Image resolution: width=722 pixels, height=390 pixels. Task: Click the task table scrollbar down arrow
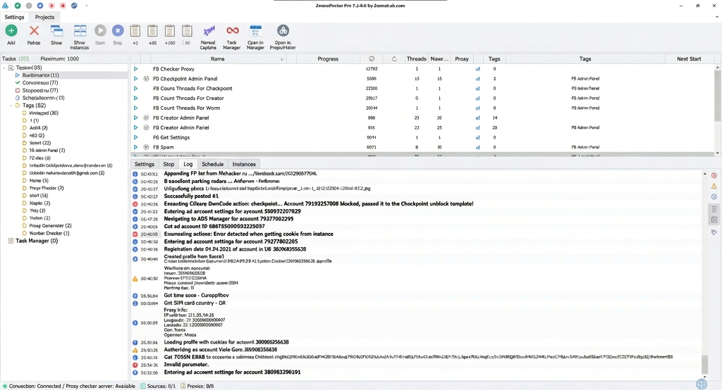tap(717, 153)
